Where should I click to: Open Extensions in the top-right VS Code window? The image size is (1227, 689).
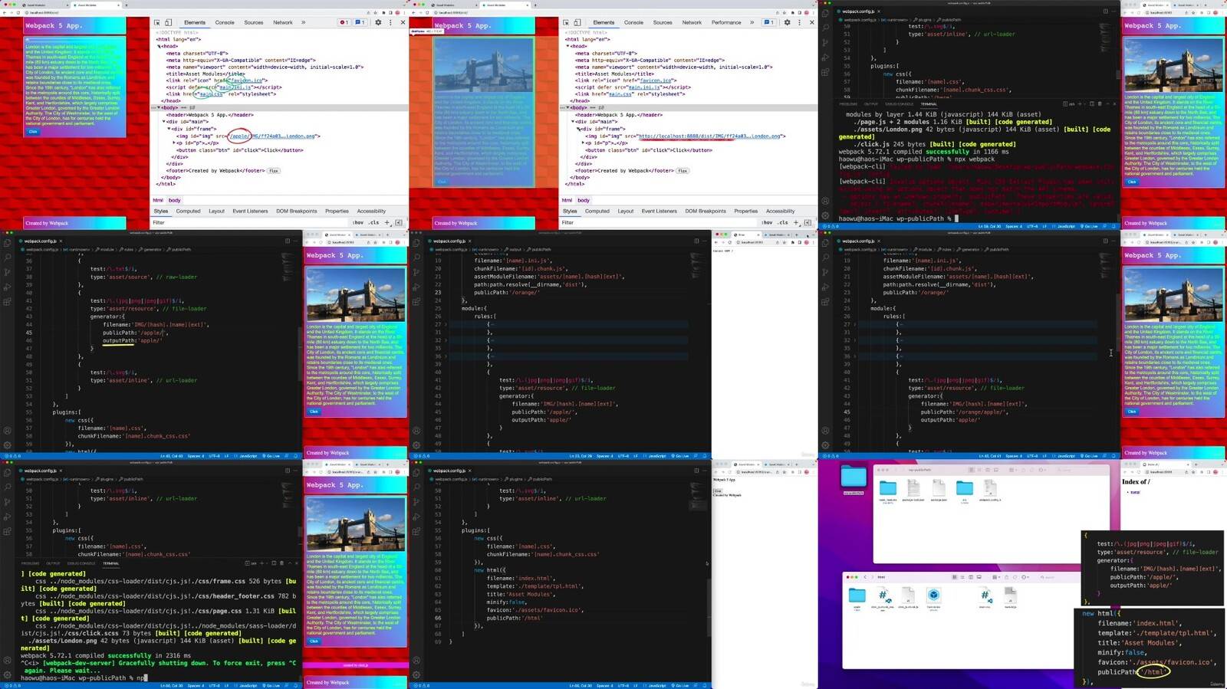[x=825, y=72]
